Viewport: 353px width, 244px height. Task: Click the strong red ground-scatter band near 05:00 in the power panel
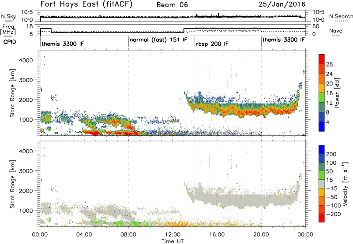pyautogui.click(x=94, y=133)
